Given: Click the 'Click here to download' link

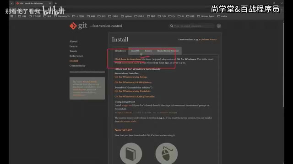Looking at the screenshot, I should click(128, 59).
